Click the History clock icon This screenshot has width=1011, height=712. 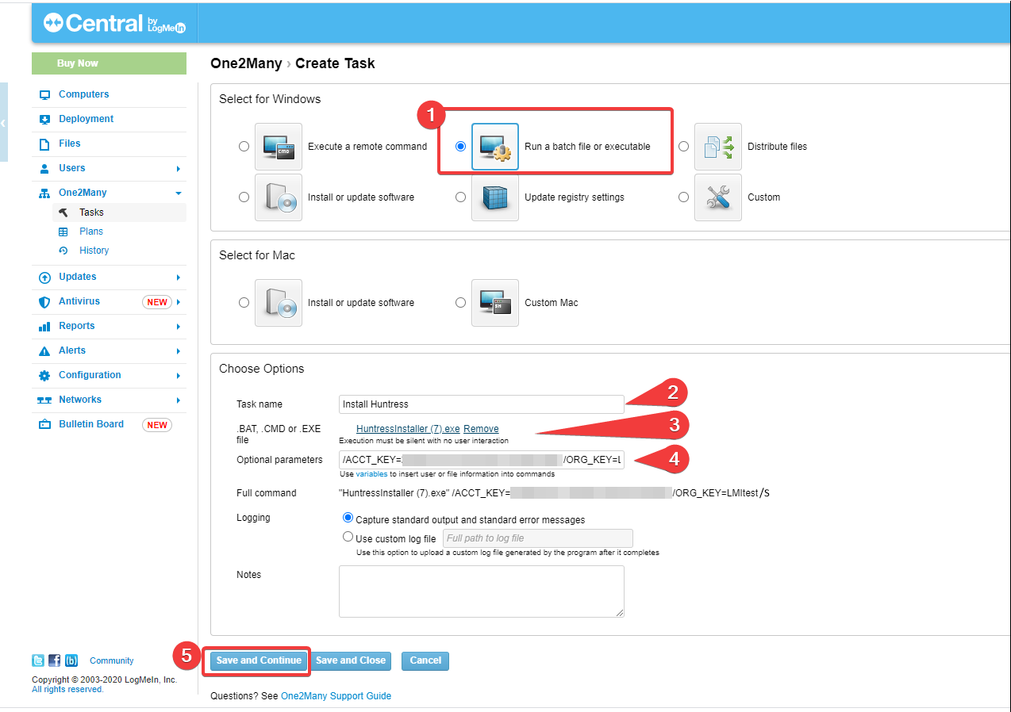point(63,251)
